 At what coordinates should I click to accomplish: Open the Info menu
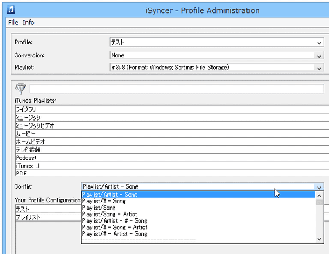29,22
